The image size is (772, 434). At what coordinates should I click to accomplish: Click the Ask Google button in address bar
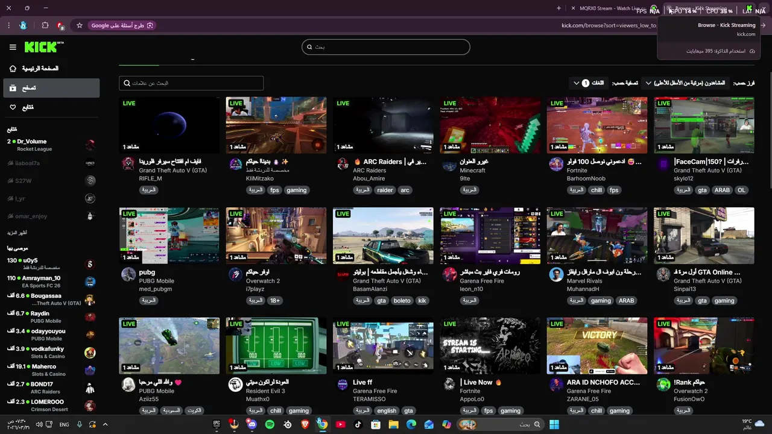[x=123, y=25]
